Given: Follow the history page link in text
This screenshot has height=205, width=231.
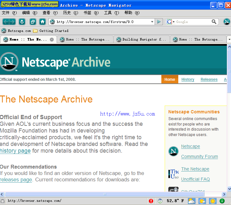Looking at the screenshot, I should pos(15,151).
